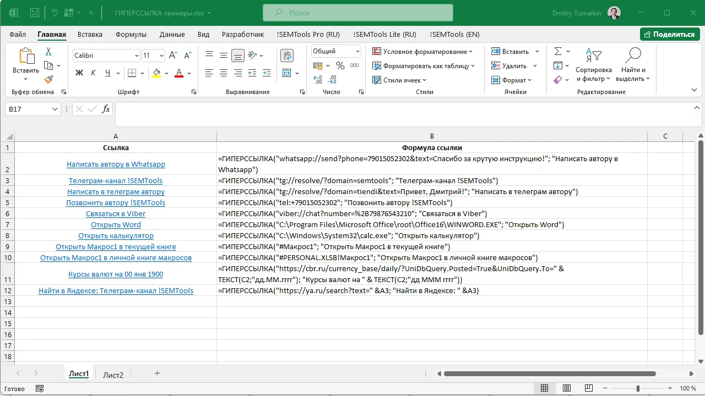Open the font size 11 dropdown

pyautogui.click(x=161, y=56)
